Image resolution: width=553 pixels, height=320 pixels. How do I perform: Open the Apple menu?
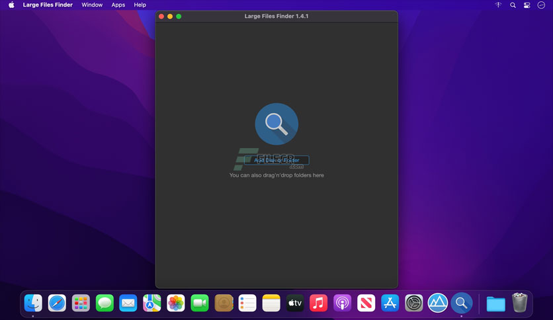point(11,5)
